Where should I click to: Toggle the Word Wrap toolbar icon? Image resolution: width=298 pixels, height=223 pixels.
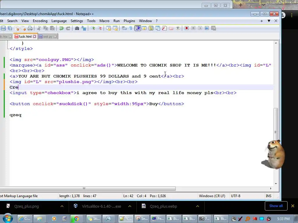(x=124, y=28)
